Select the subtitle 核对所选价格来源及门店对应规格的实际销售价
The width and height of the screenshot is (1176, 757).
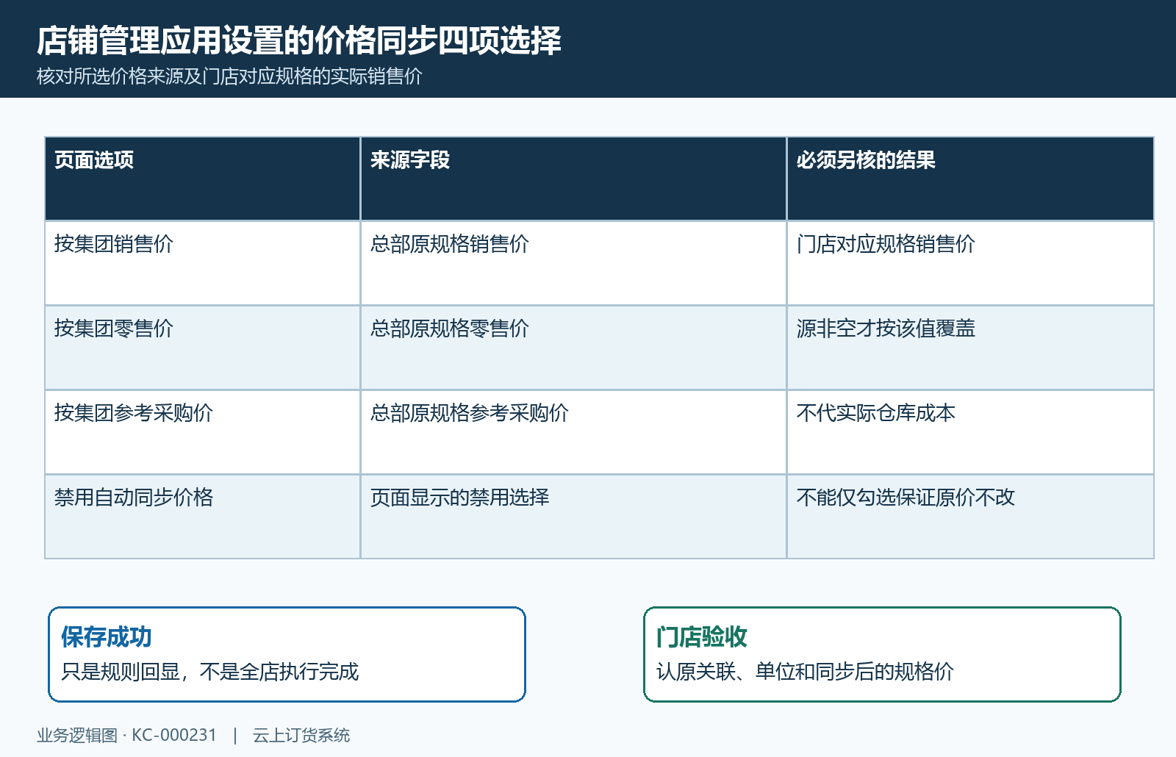(x=229, y=76)
